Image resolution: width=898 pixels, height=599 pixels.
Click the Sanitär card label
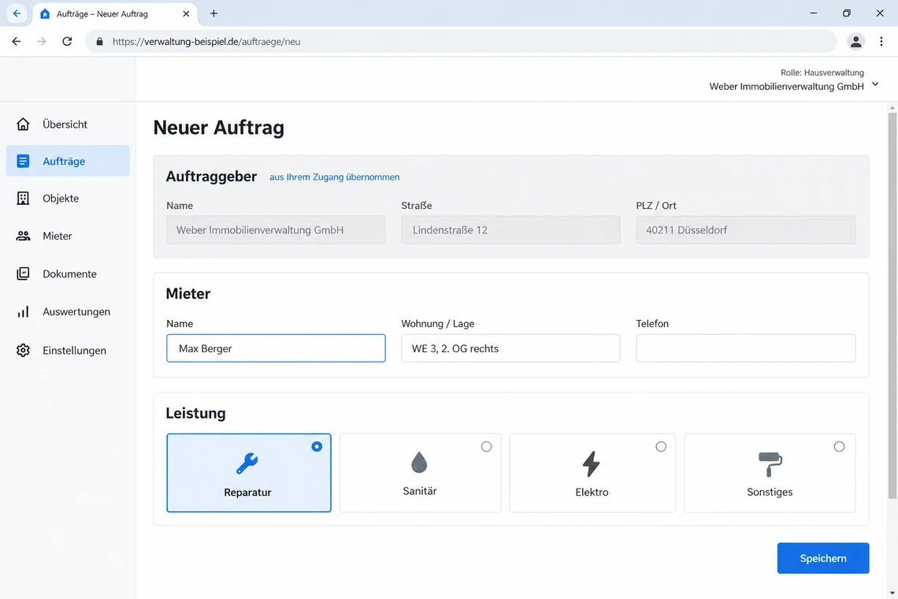pyautogui.click(x=420, y=491)
